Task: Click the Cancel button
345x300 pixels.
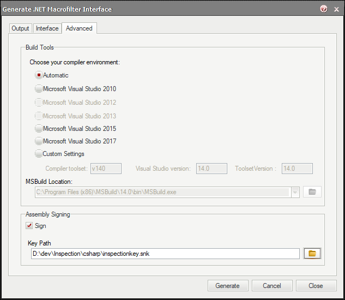Action: [272, 285]
